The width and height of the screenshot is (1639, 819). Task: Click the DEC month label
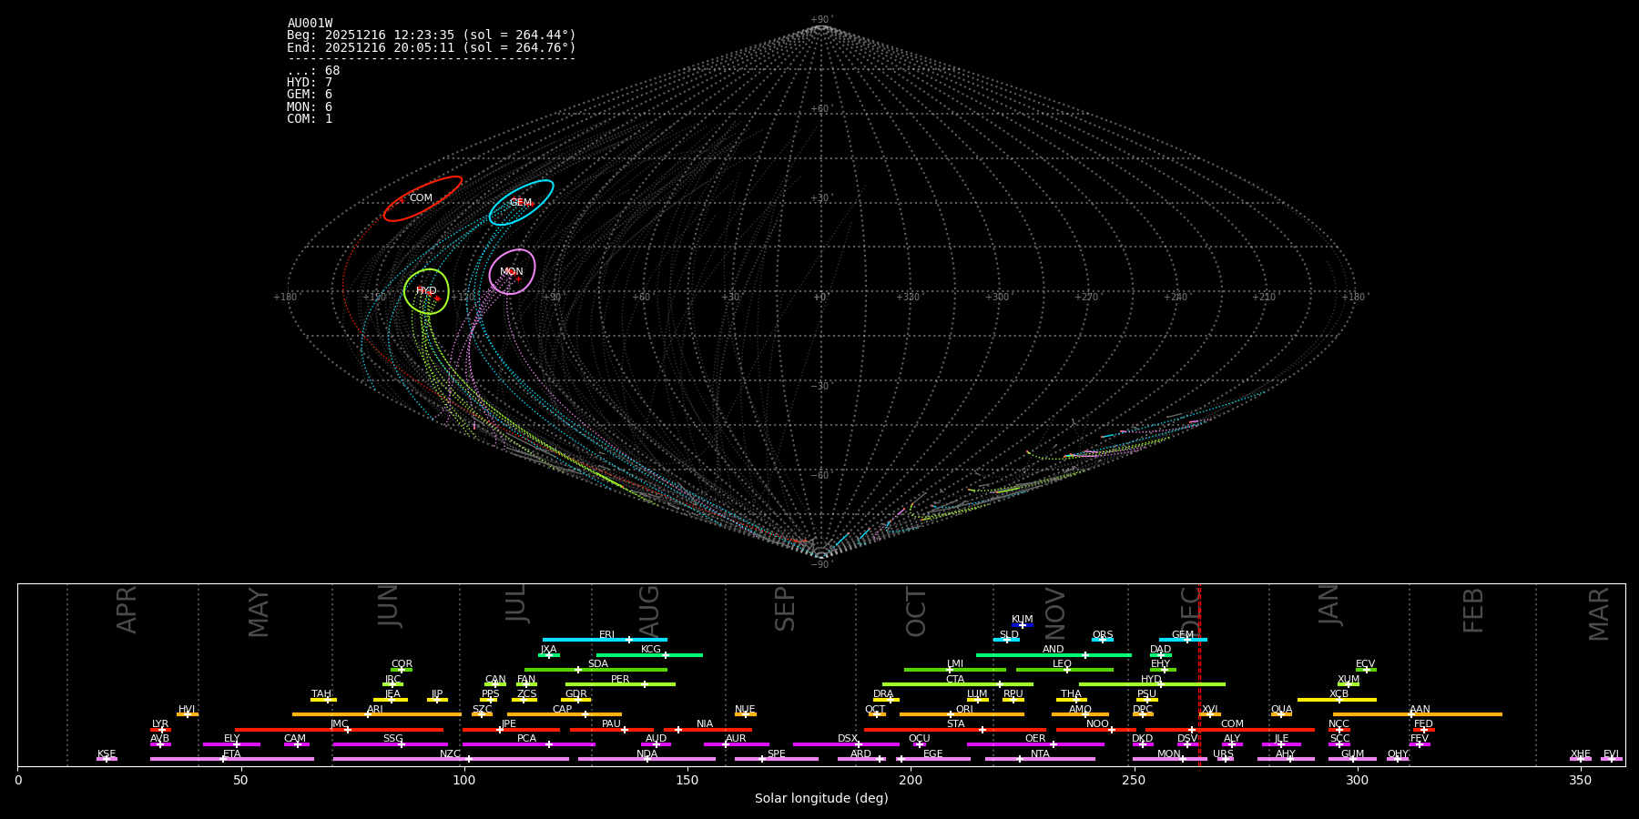[1191, 610]
